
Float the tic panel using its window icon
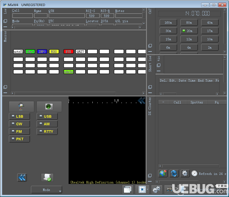coord(159,65)
